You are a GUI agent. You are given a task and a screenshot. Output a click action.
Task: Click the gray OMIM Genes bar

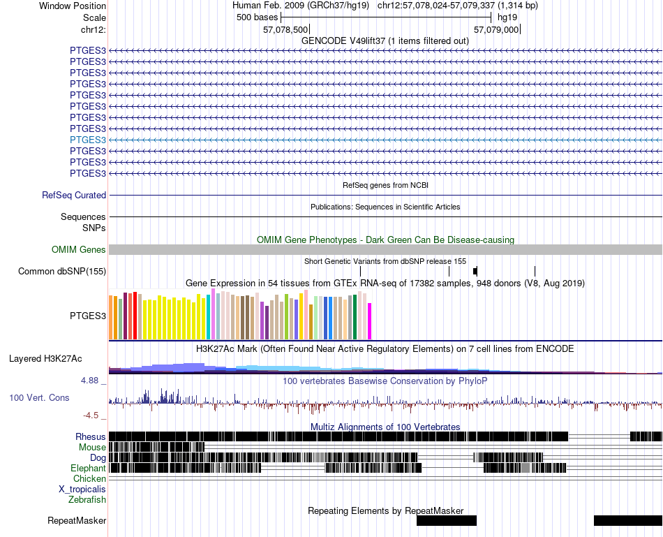tap(385, 250)
